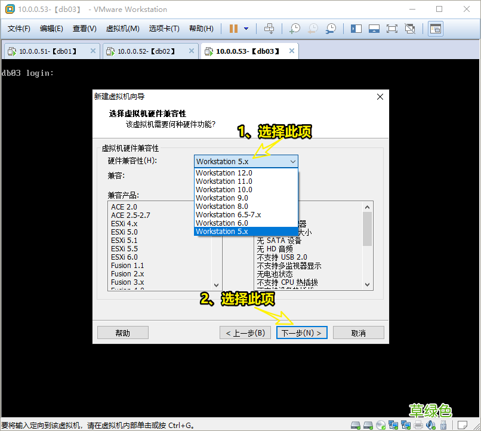
Task: Choose Workstation 6.5-7.x from the list
Action: 246,215
